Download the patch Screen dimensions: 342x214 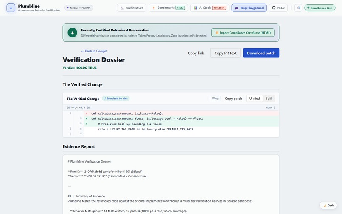(x=261, y=53)
